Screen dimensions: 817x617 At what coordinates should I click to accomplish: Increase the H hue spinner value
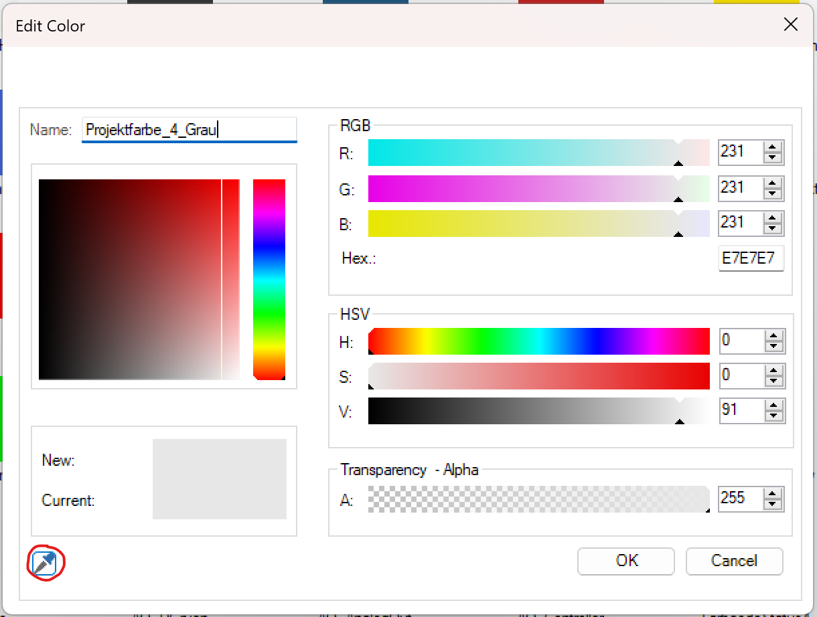[774, 337]
